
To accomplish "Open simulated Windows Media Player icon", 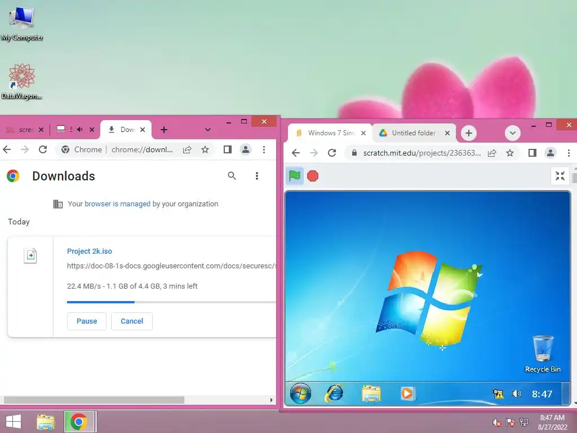I will pos(407,393).
